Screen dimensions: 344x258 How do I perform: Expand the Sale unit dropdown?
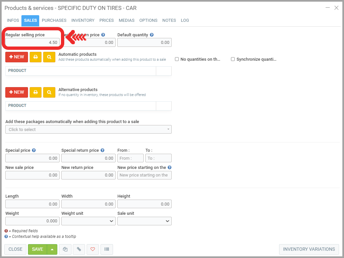(x=144, y=221)
